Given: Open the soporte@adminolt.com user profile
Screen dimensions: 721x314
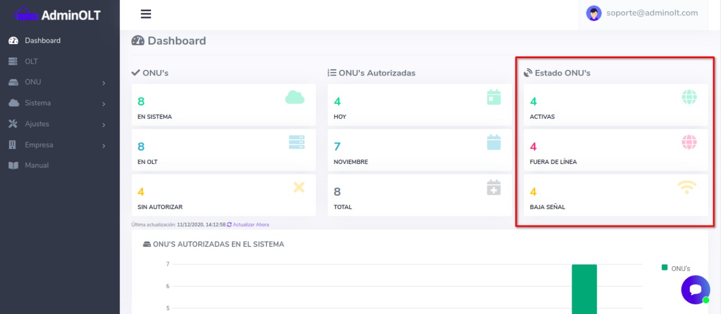Looking at the screenshot, I should pyautogui.click(x=643, y=13).
